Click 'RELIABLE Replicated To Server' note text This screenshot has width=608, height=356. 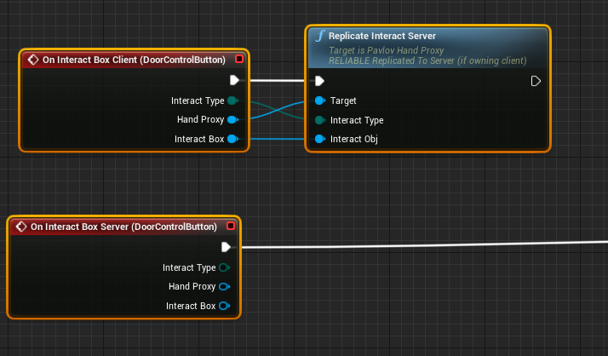tap(427, 60)
